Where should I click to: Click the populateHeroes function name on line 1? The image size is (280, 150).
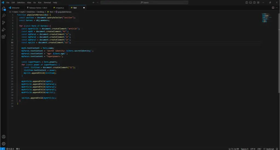pyautogui.click(x=35, y=15)
